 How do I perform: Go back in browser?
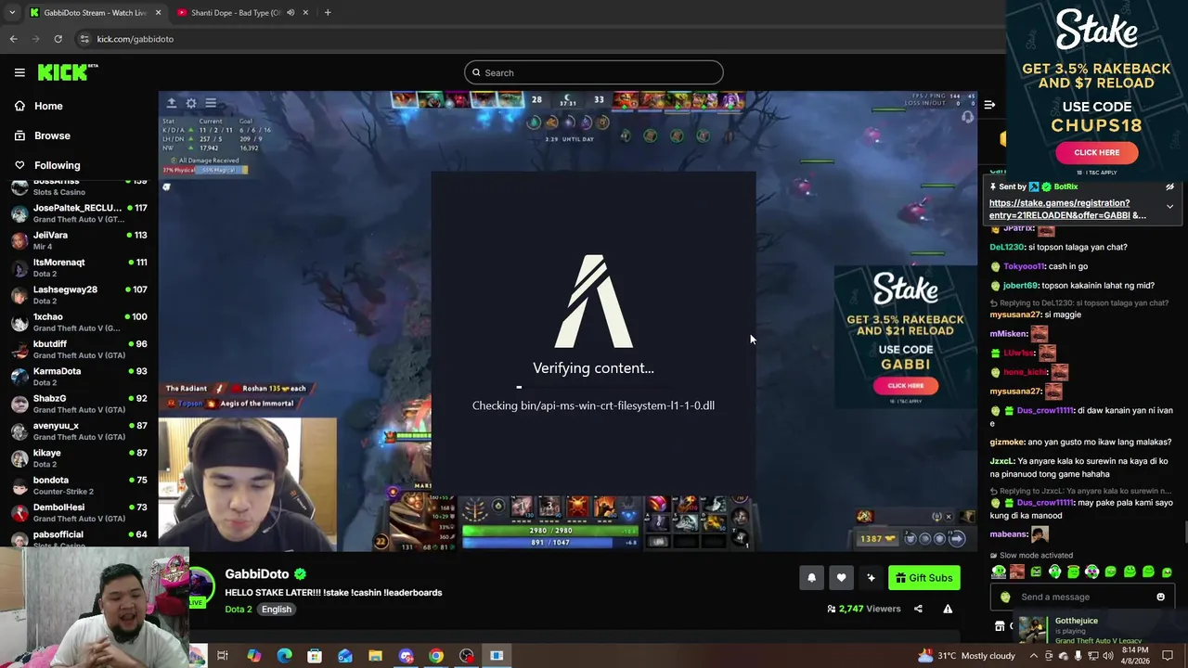pos(13,39)
